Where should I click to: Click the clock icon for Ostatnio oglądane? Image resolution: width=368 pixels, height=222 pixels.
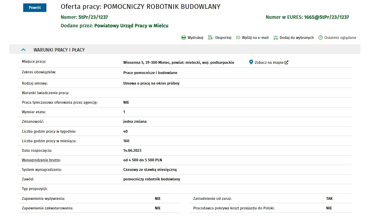(x=321, y=38)
